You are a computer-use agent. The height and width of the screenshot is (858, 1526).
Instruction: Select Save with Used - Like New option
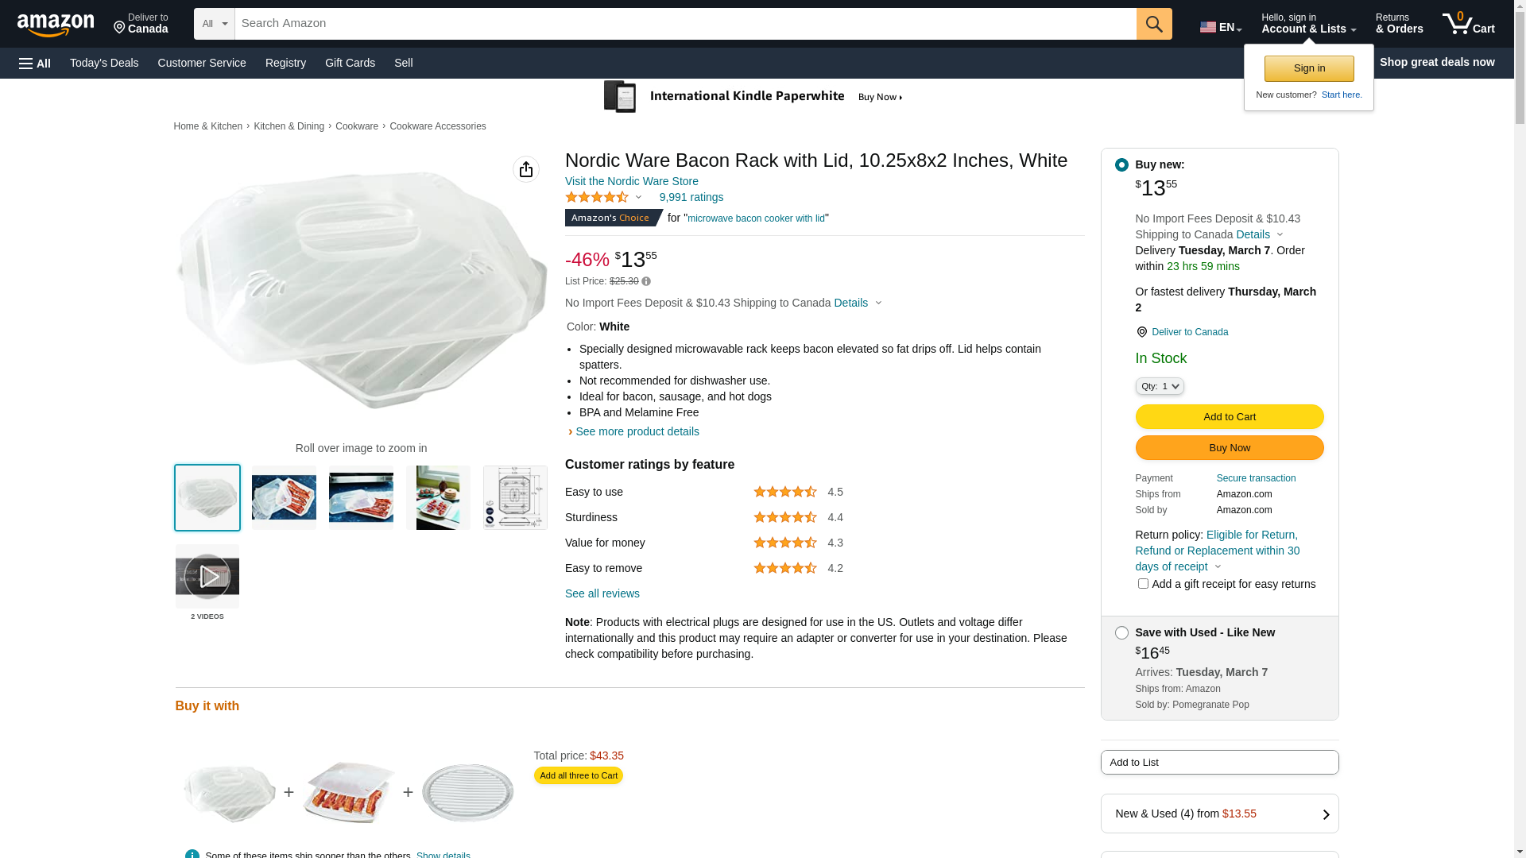(x=1121, y=633)
